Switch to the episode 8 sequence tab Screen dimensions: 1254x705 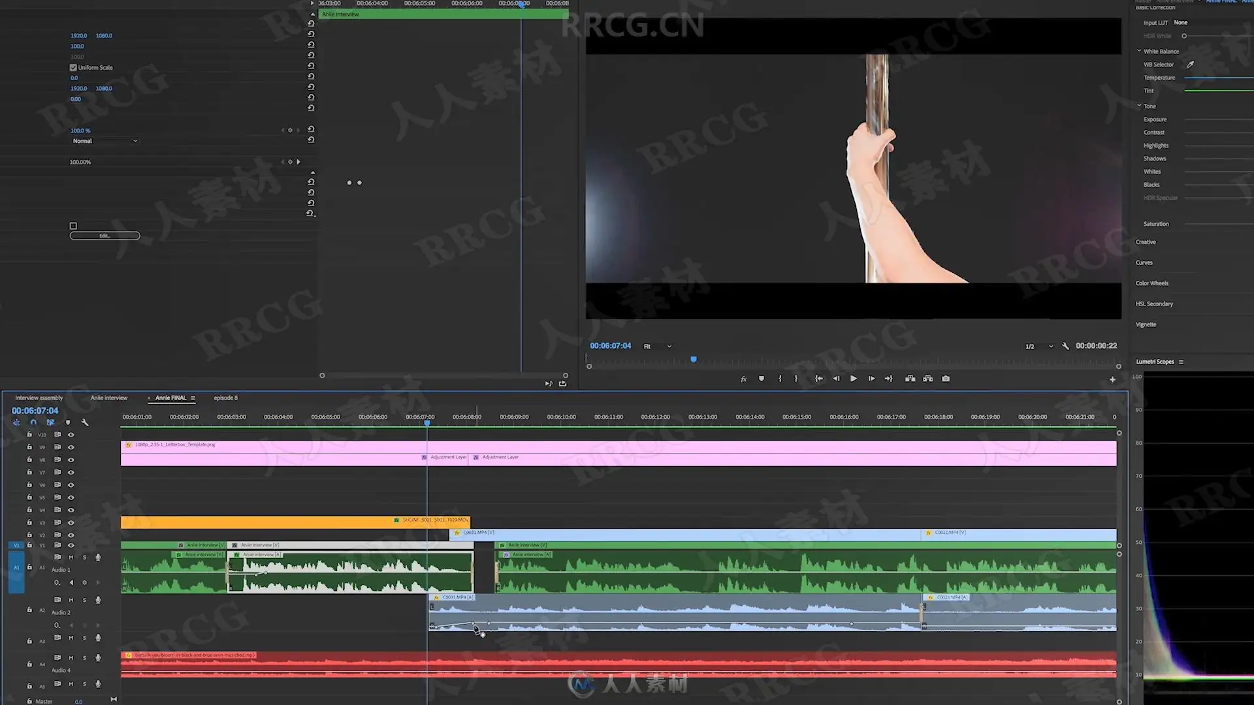coord(225,398)
